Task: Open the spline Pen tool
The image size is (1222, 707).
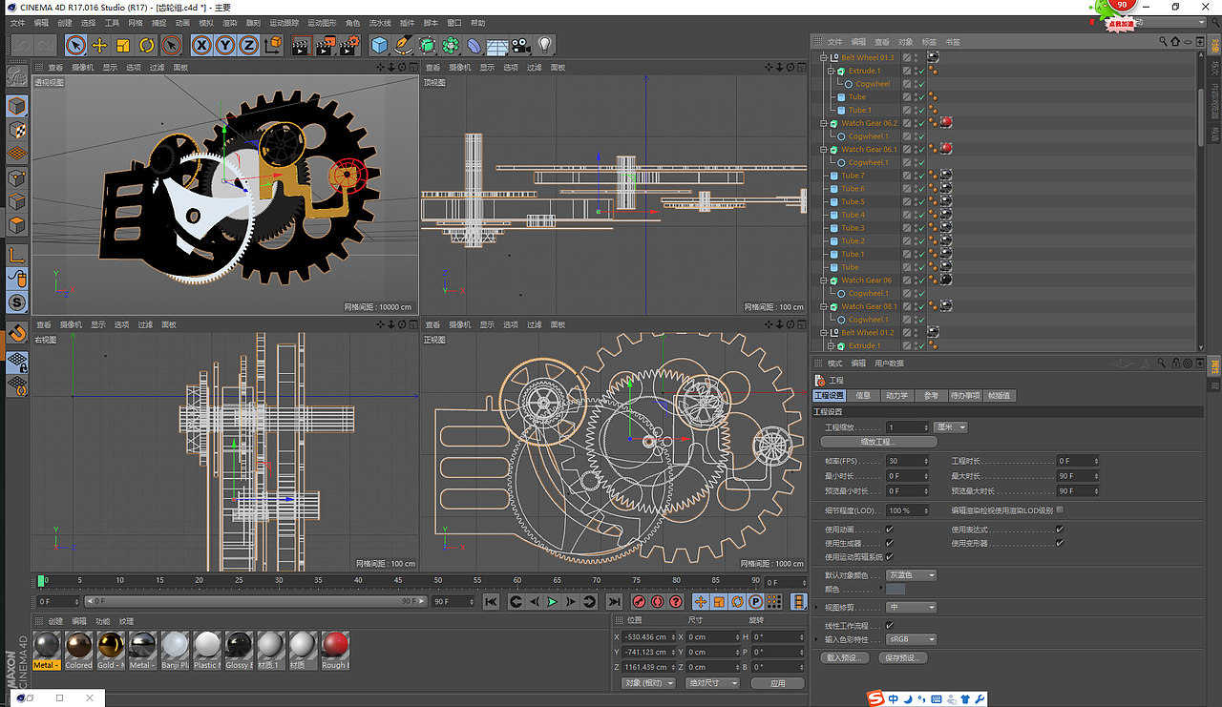Action: click(403, 45)
